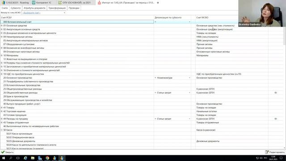
Task: Open Google Chrome from taskbar
Action: coord(47,158)
